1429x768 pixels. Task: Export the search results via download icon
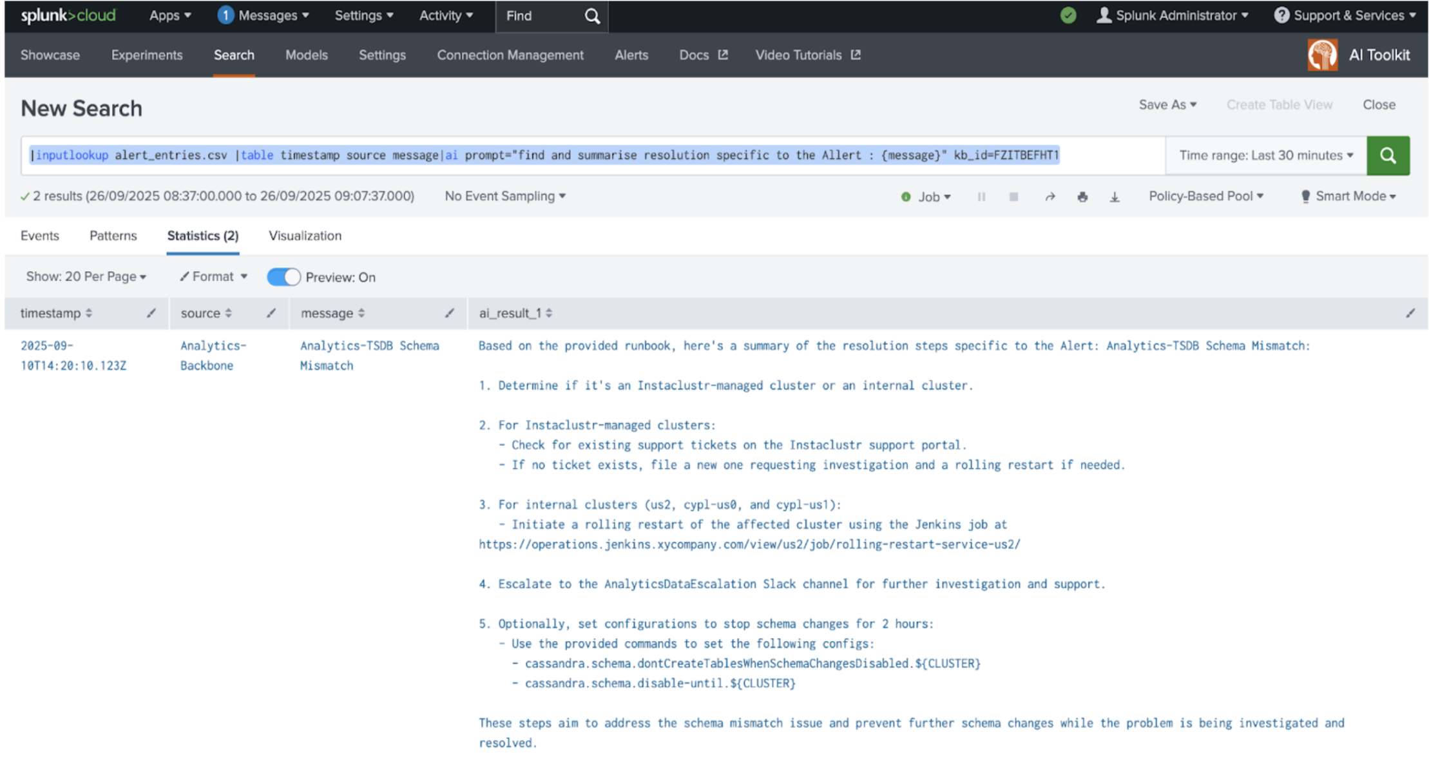click(1115, 197)
